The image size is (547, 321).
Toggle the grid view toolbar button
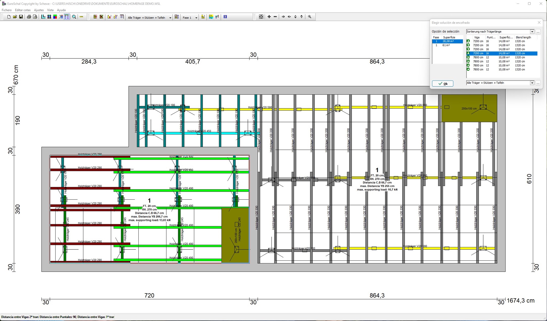[x=49, y=17]
